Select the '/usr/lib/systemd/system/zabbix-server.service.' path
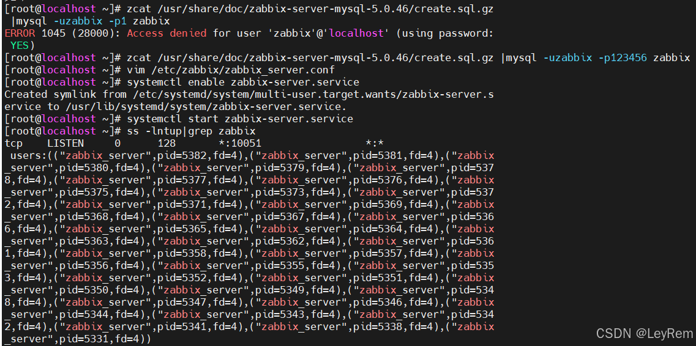The height and width of the screenshot is (346, 696). click(205, 107)
